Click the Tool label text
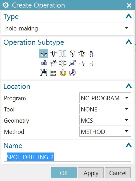136x181 pixels. [9, 109]
